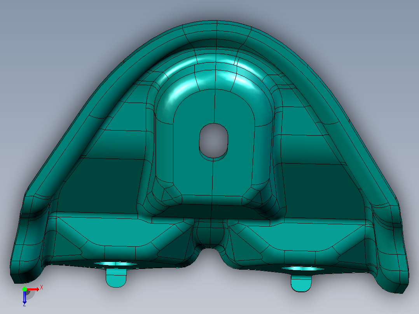Viewport: 419px width, 314px height.
Task: Select the right locating pin below the part
Action: 301,284
